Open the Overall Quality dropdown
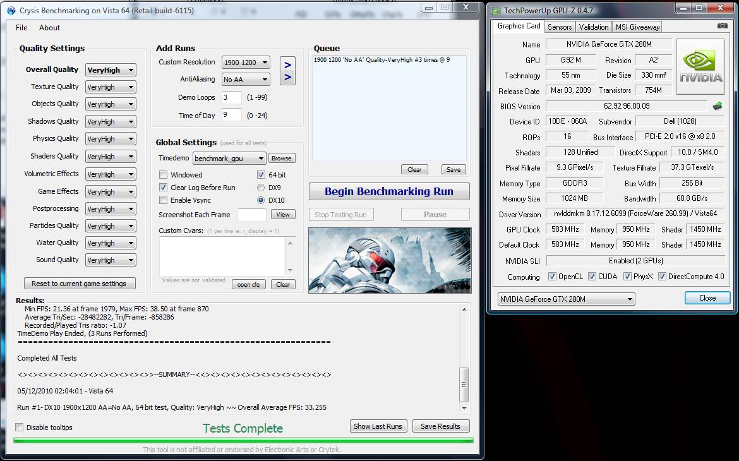 [111, 70]
